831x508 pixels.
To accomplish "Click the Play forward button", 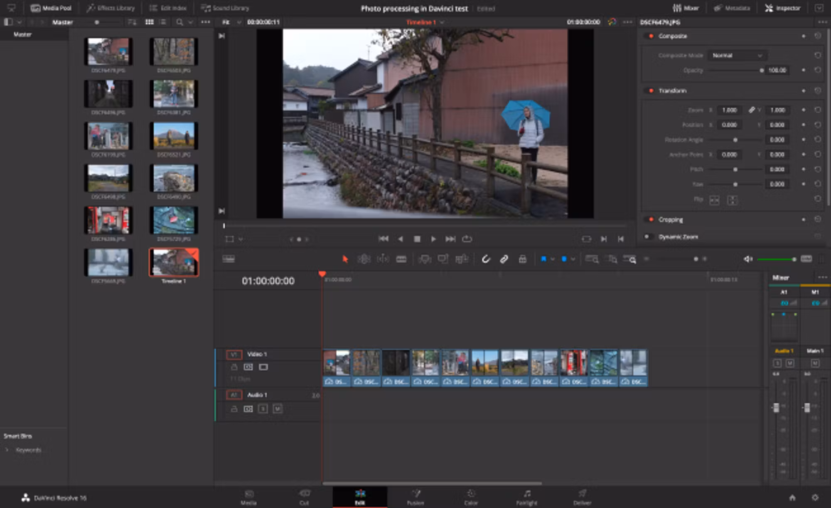I will (x=433, y=239).
